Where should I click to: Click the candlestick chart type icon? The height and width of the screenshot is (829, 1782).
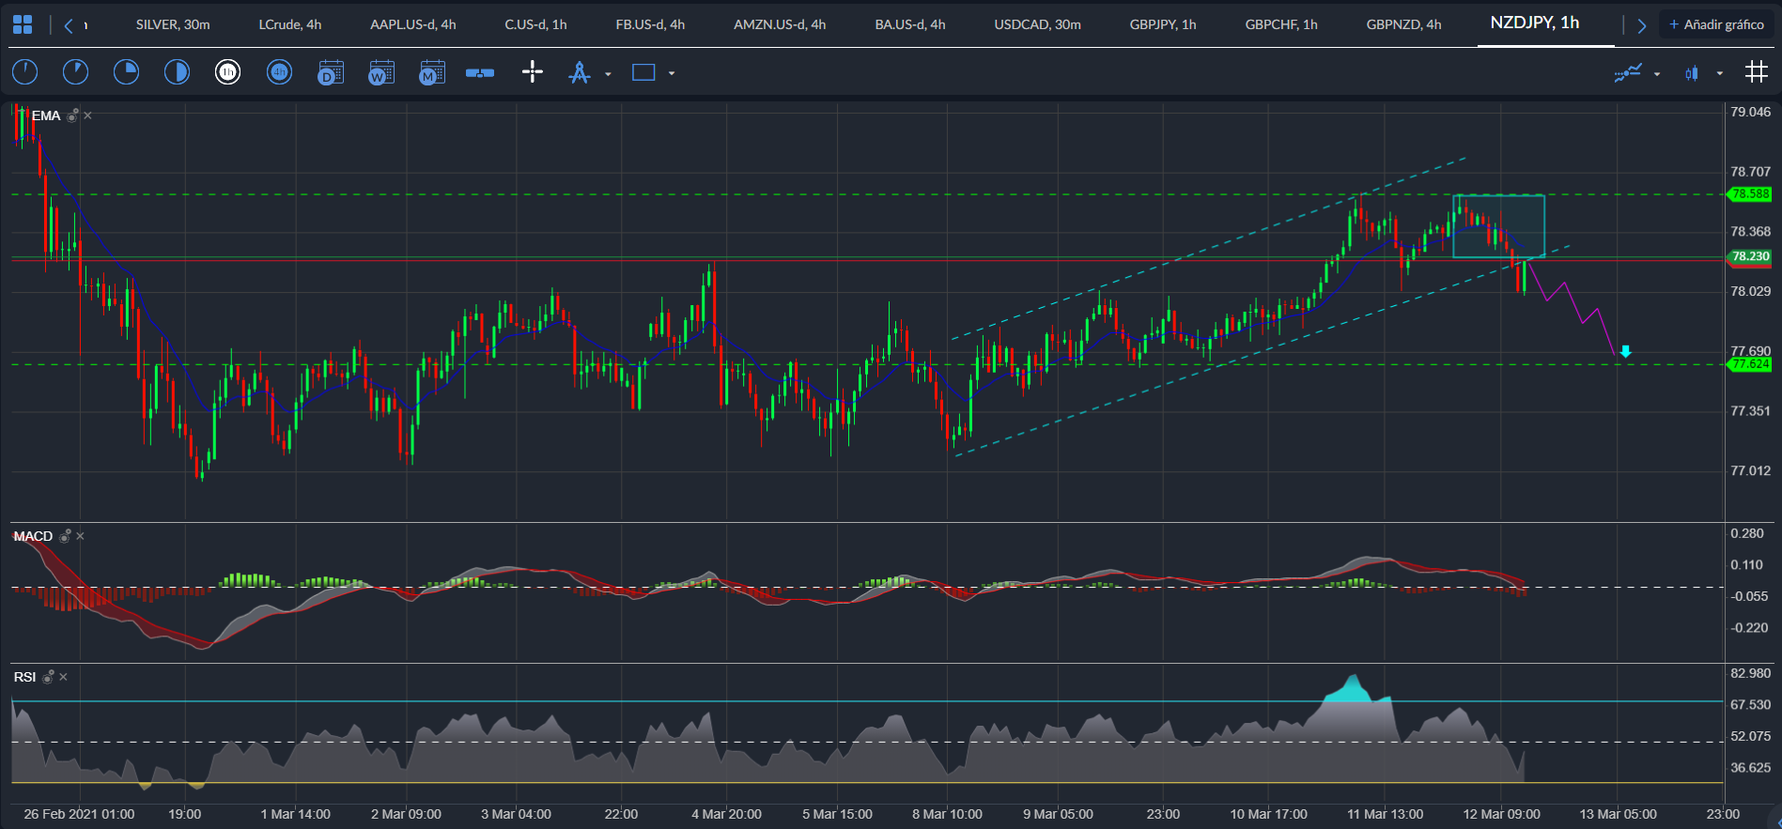pyautogui.click(x=1692, y=73)
